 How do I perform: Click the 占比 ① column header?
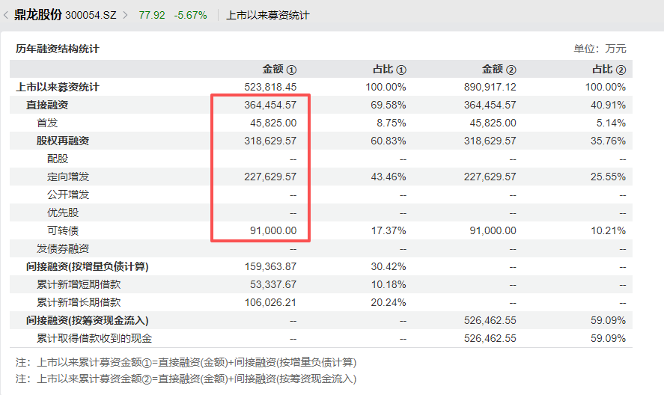pyautogui.click(x=389, y=69)
